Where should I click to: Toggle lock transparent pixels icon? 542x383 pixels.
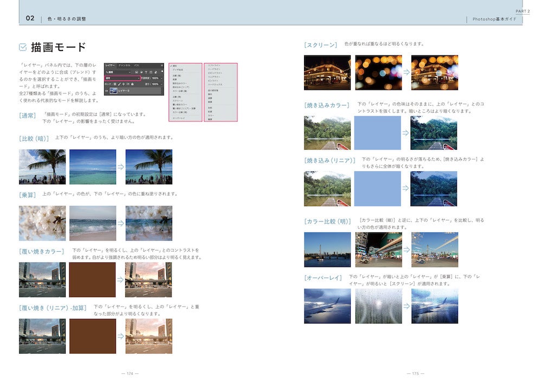[115, 84]
